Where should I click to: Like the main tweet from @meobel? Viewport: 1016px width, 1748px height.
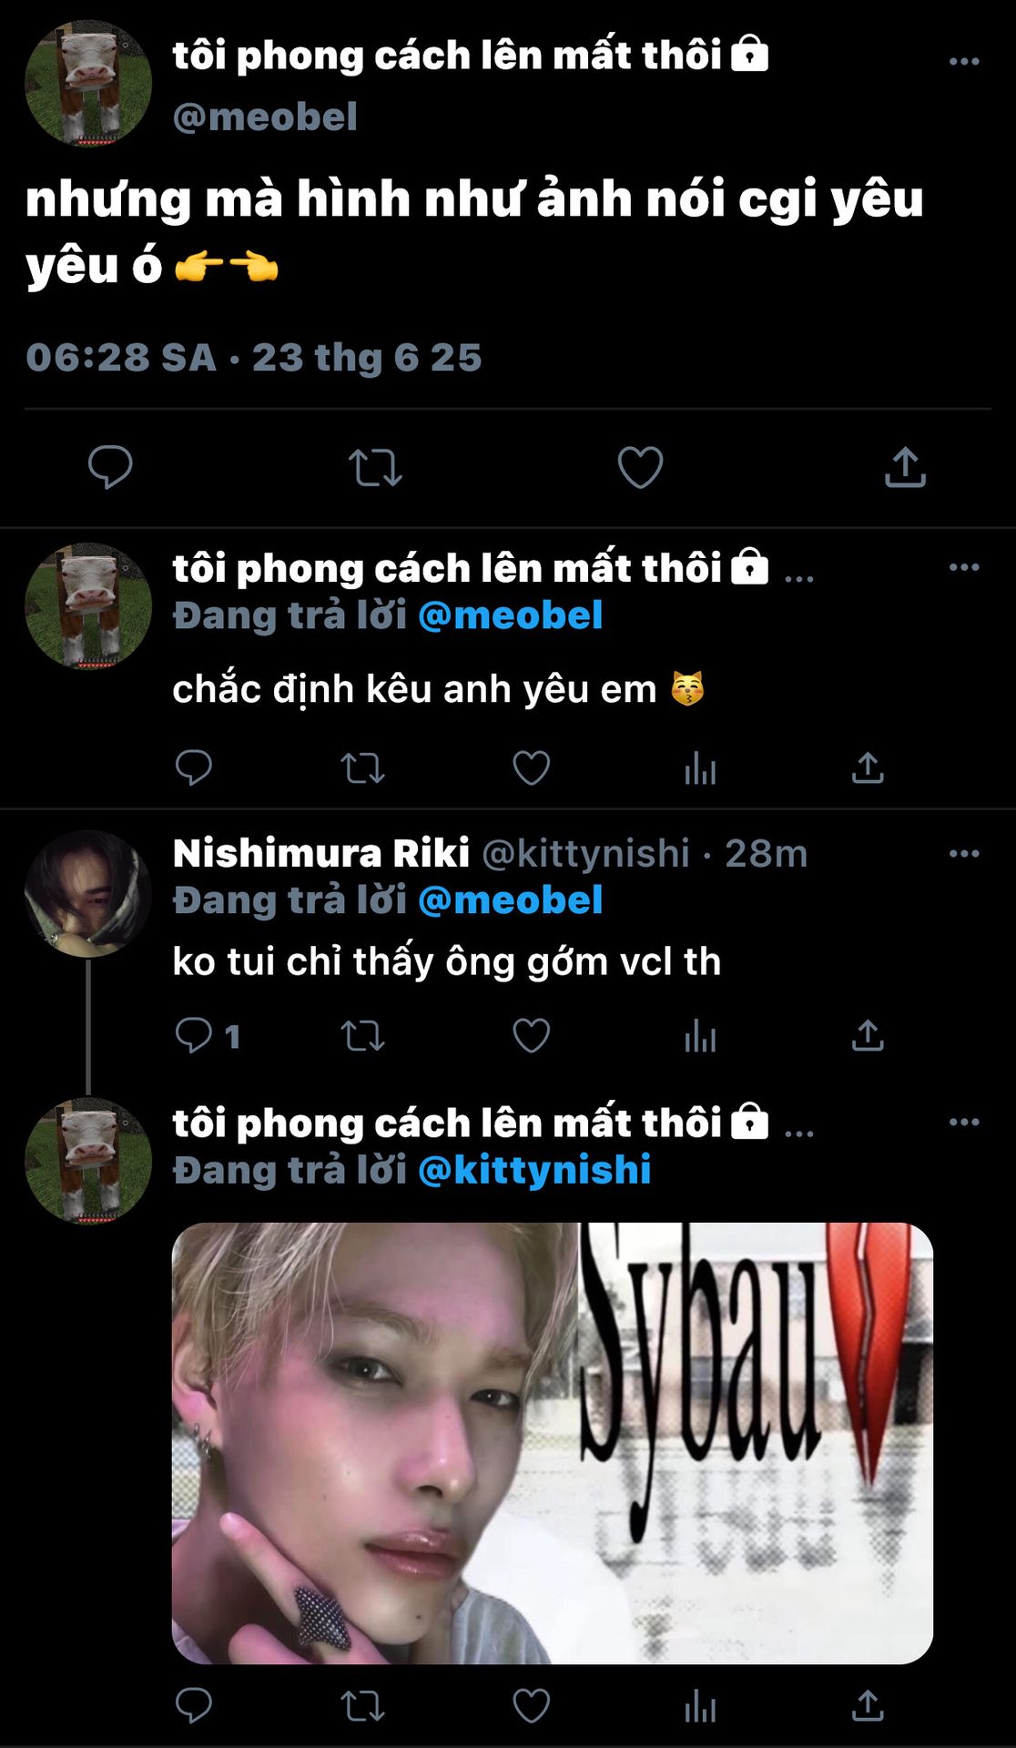coord(640,467)
